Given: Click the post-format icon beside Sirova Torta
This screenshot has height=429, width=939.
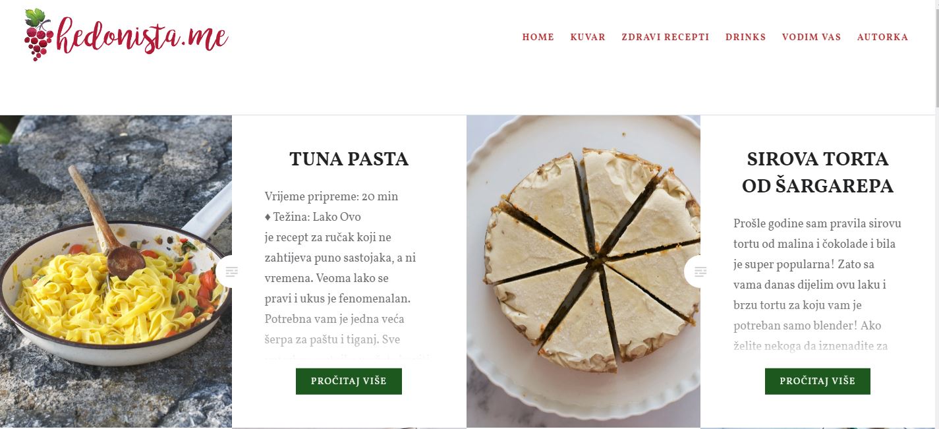Looking at the screenshot, I should pyautogui.click(x=700, y=272).
